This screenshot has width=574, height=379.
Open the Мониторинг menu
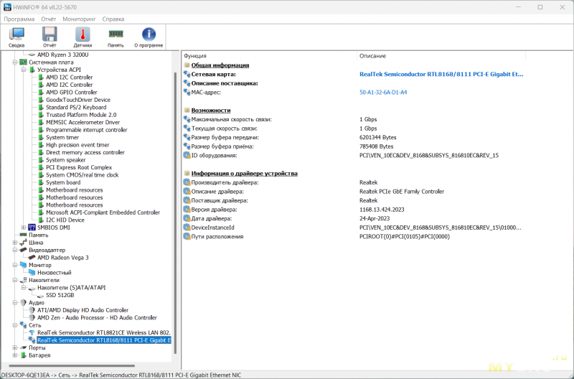click(x=79, y=19)
